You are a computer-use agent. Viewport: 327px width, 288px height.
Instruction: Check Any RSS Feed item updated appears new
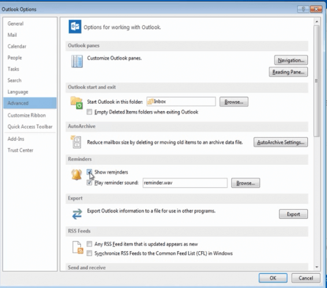(x=89, y=244)
